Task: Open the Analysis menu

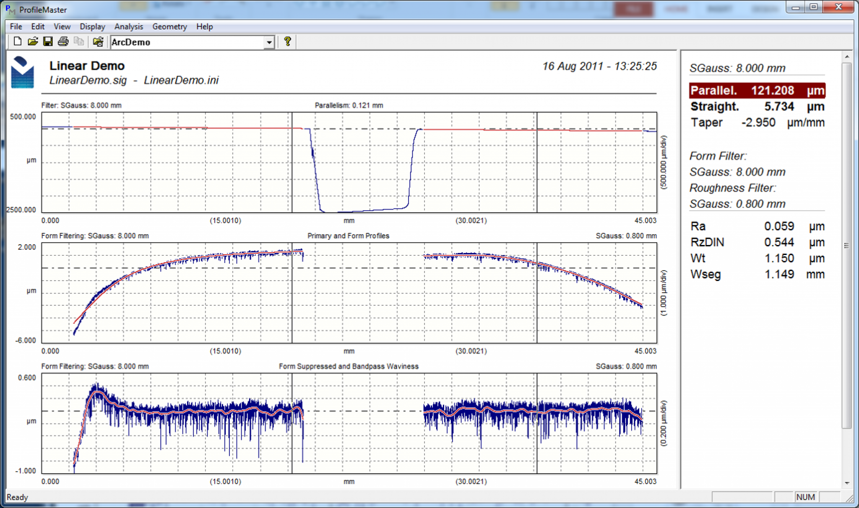Action: click(129, 26)
